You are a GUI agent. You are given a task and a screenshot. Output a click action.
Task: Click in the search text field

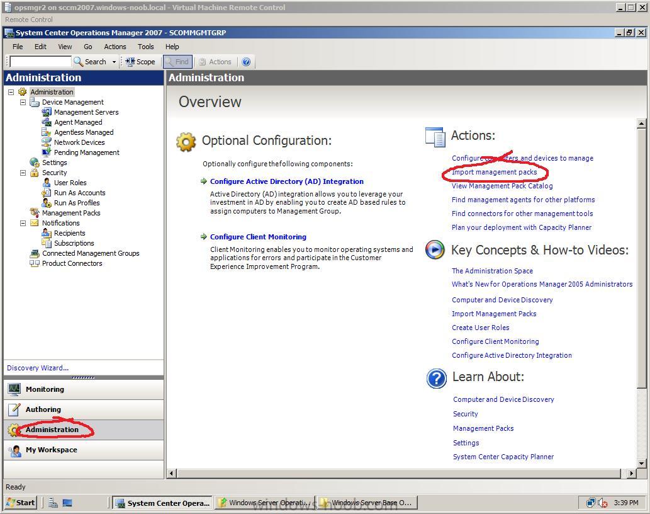pos(40,62)
